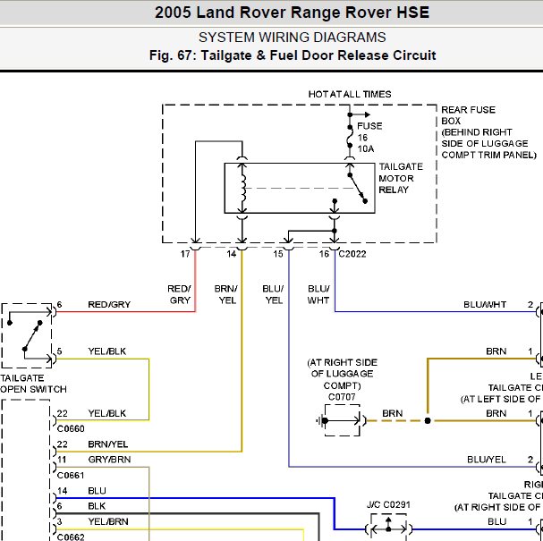Click the 'SYSTEM WIRING DIAGRAMS' heading
The height and width of the screenshot is (541, 543).
tap(292, 38)
